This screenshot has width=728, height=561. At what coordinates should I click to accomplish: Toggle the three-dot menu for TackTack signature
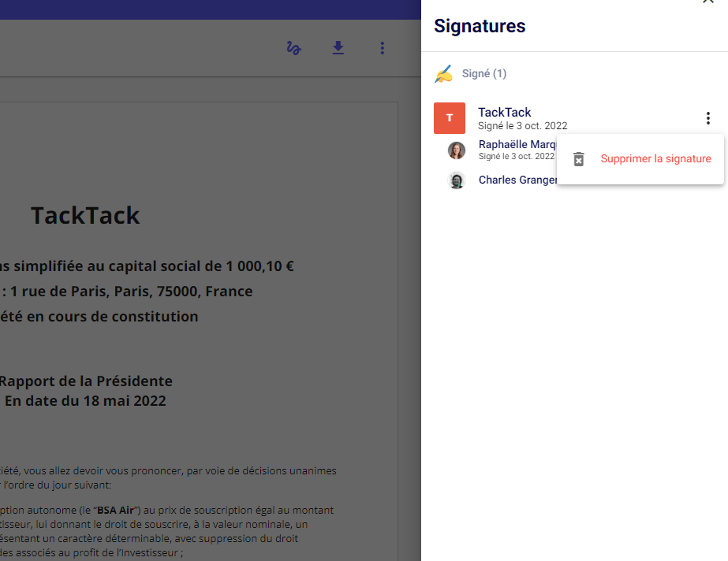coord(707,118)
